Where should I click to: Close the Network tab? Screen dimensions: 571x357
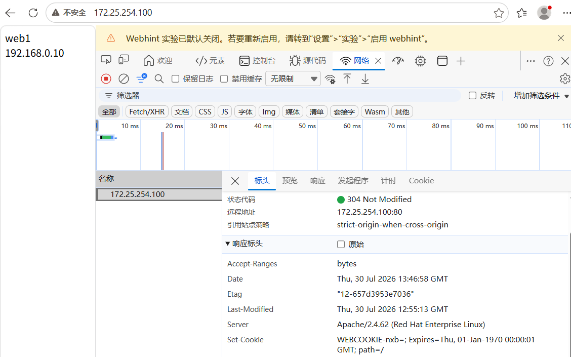pyautogui.click(x=378, y=61)
